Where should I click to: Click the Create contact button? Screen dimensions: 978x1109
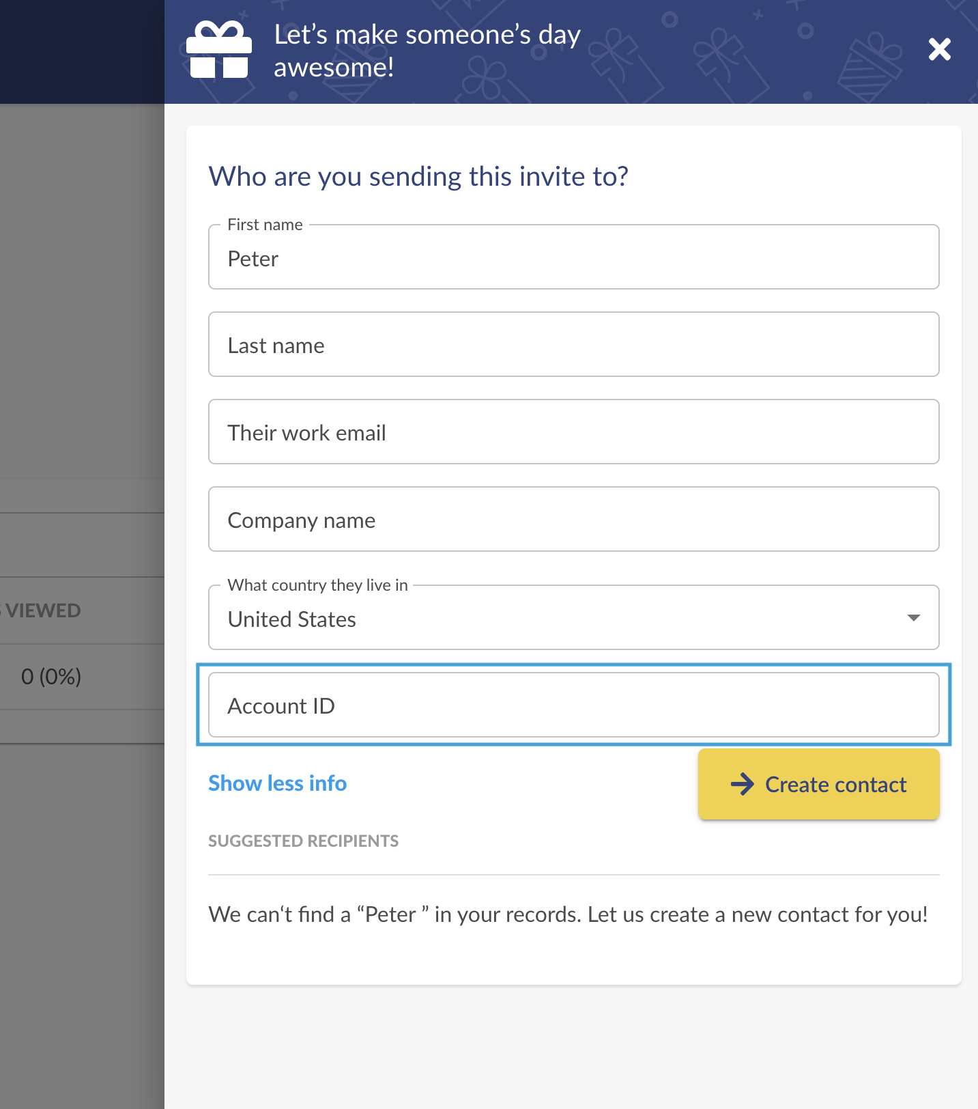tap(819, 784)
